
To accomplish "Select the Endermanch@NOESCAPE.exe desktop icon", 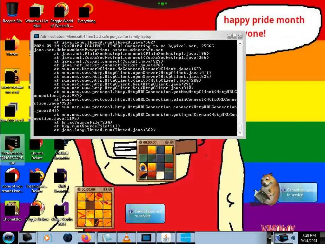I will 12,150.
